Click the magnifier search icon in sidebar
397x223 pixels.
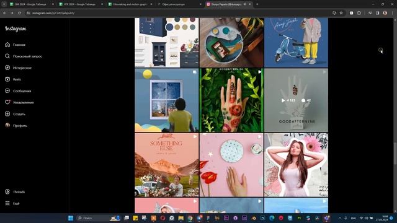[7, 56]
